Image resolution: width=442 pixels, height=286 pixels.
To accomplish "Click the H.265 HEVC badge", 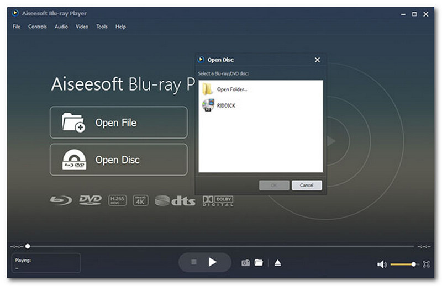I will click(117, 200).
